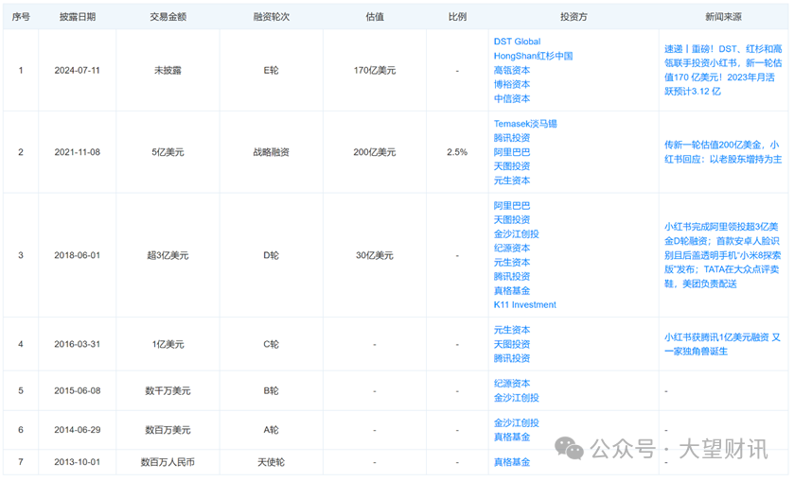Open the DST Global investor link
The height and width of the screenshot is (481, 794).
pyautogui.click(x=517, y=42)
